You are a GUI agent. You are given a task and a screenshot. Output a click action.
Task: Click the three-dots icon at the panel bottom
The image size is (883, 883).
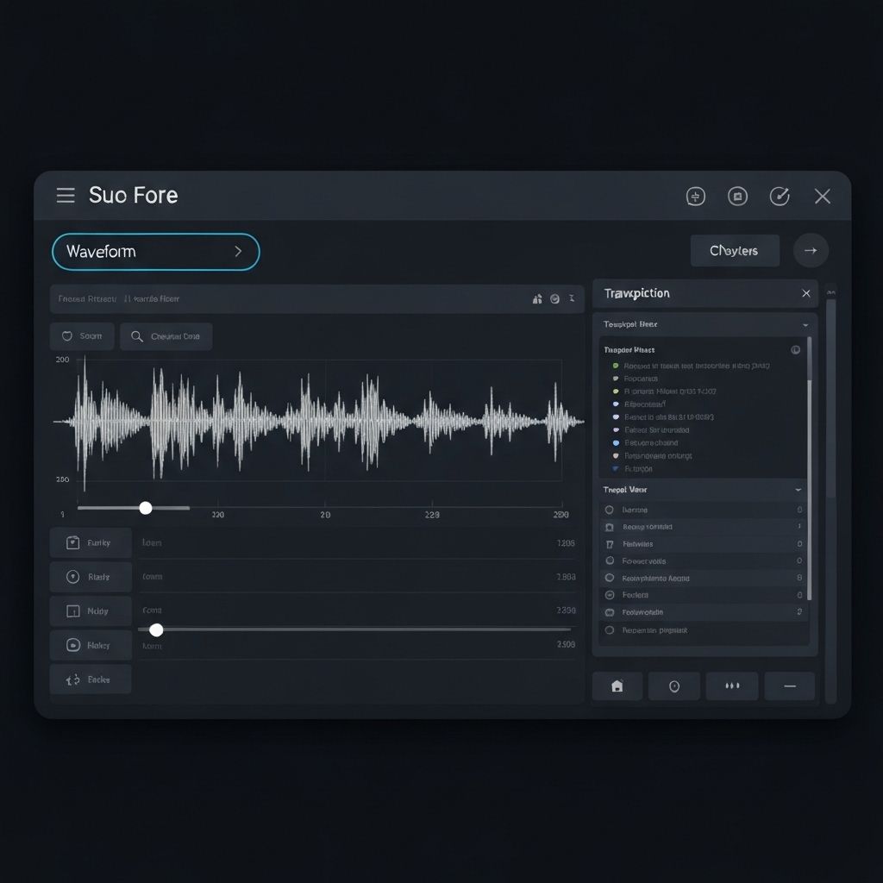732,686
